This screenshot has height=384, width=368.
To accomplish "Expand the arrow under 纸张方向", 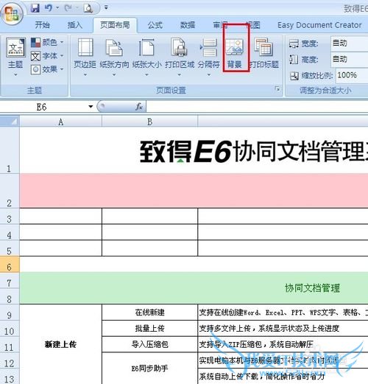I will (114, 74).
